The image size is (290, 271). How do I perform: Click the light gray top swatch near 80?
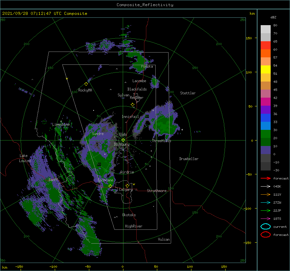tap(266, 29)
